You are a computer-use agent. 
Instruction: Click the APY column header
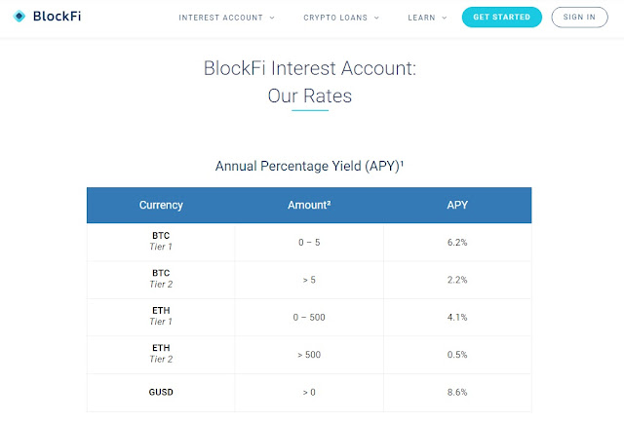pos(456,205)
